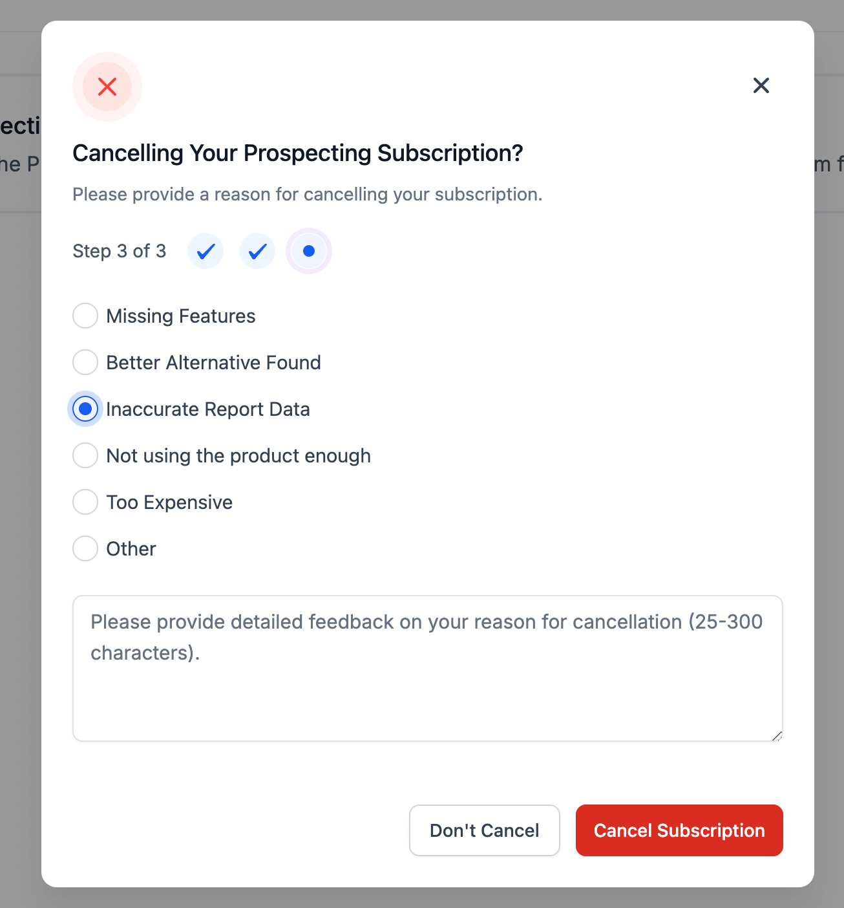Pick Not using the product enough
The image size is (844, 908).
click(x=85, y=455)
